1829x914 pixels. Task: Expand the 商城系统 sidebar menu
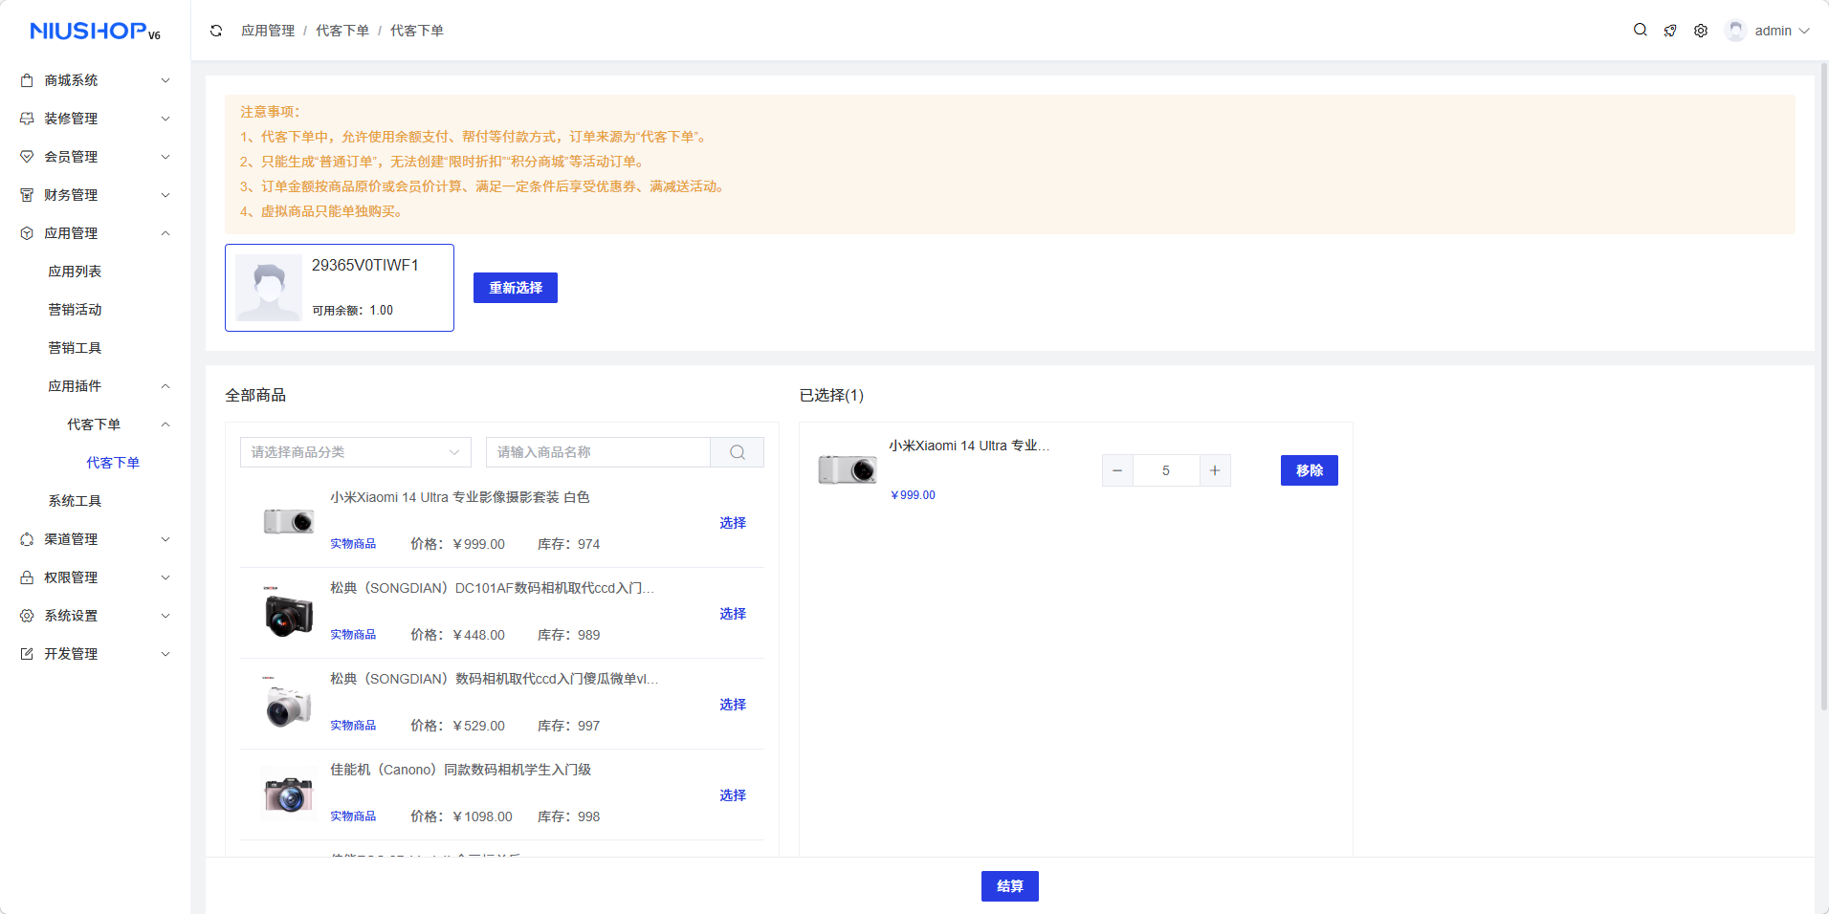(x=96, y=80)
